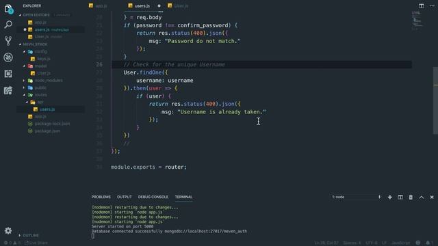Click Spaces indentation setting in status bar

point(352,243)
